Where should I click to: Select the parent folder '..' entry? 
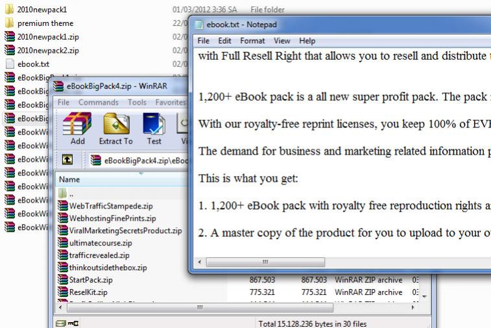pos(66,194)
